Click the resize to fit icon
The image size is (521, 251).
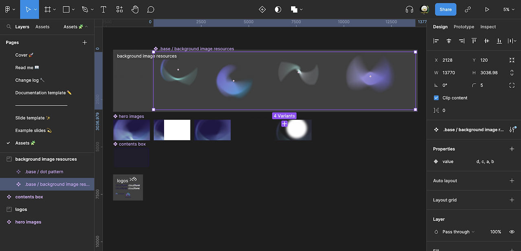[x=512, y=60]
